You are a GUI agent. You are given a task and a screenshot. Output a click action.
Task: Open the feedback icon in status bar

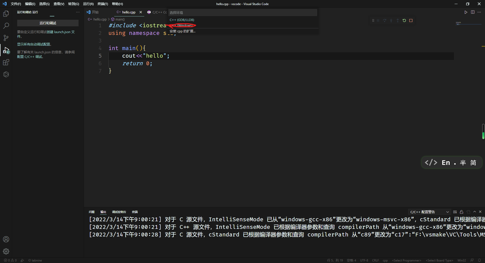pyautogui.click(x=472, y=260)
